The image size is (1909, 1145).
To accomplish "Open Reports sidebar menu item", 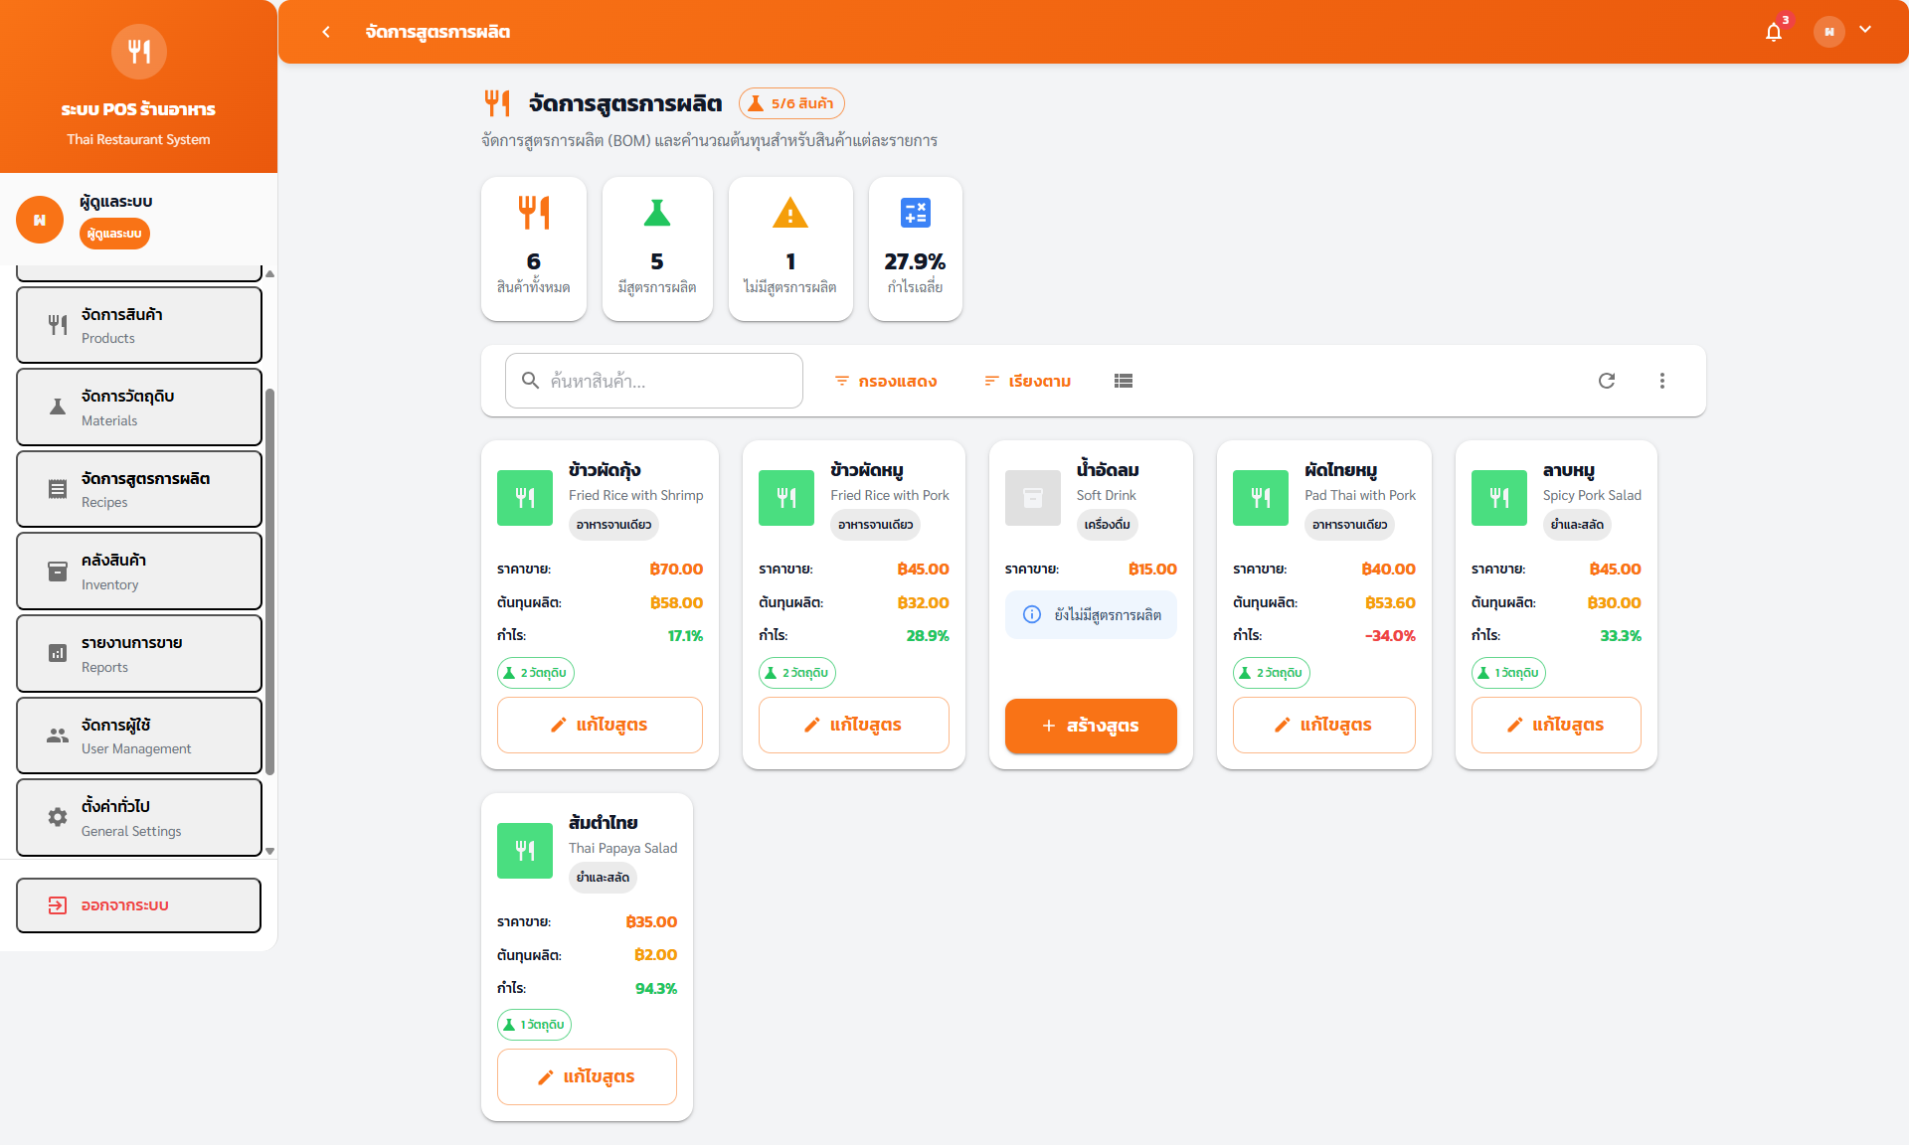I will 139,654.
